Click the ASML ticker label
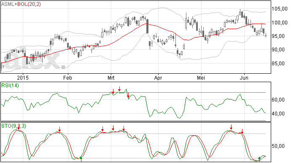 (8, 4)
